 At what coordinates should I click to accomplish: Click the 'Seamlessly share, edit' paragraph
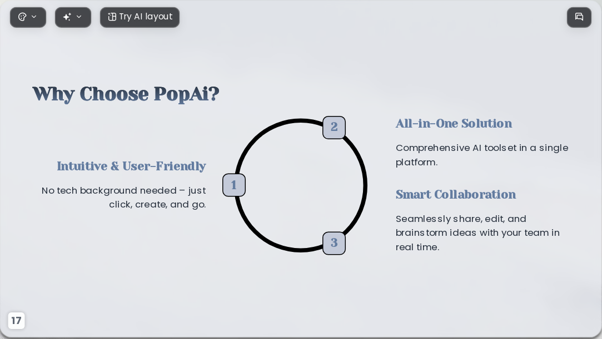coord(477,233)
